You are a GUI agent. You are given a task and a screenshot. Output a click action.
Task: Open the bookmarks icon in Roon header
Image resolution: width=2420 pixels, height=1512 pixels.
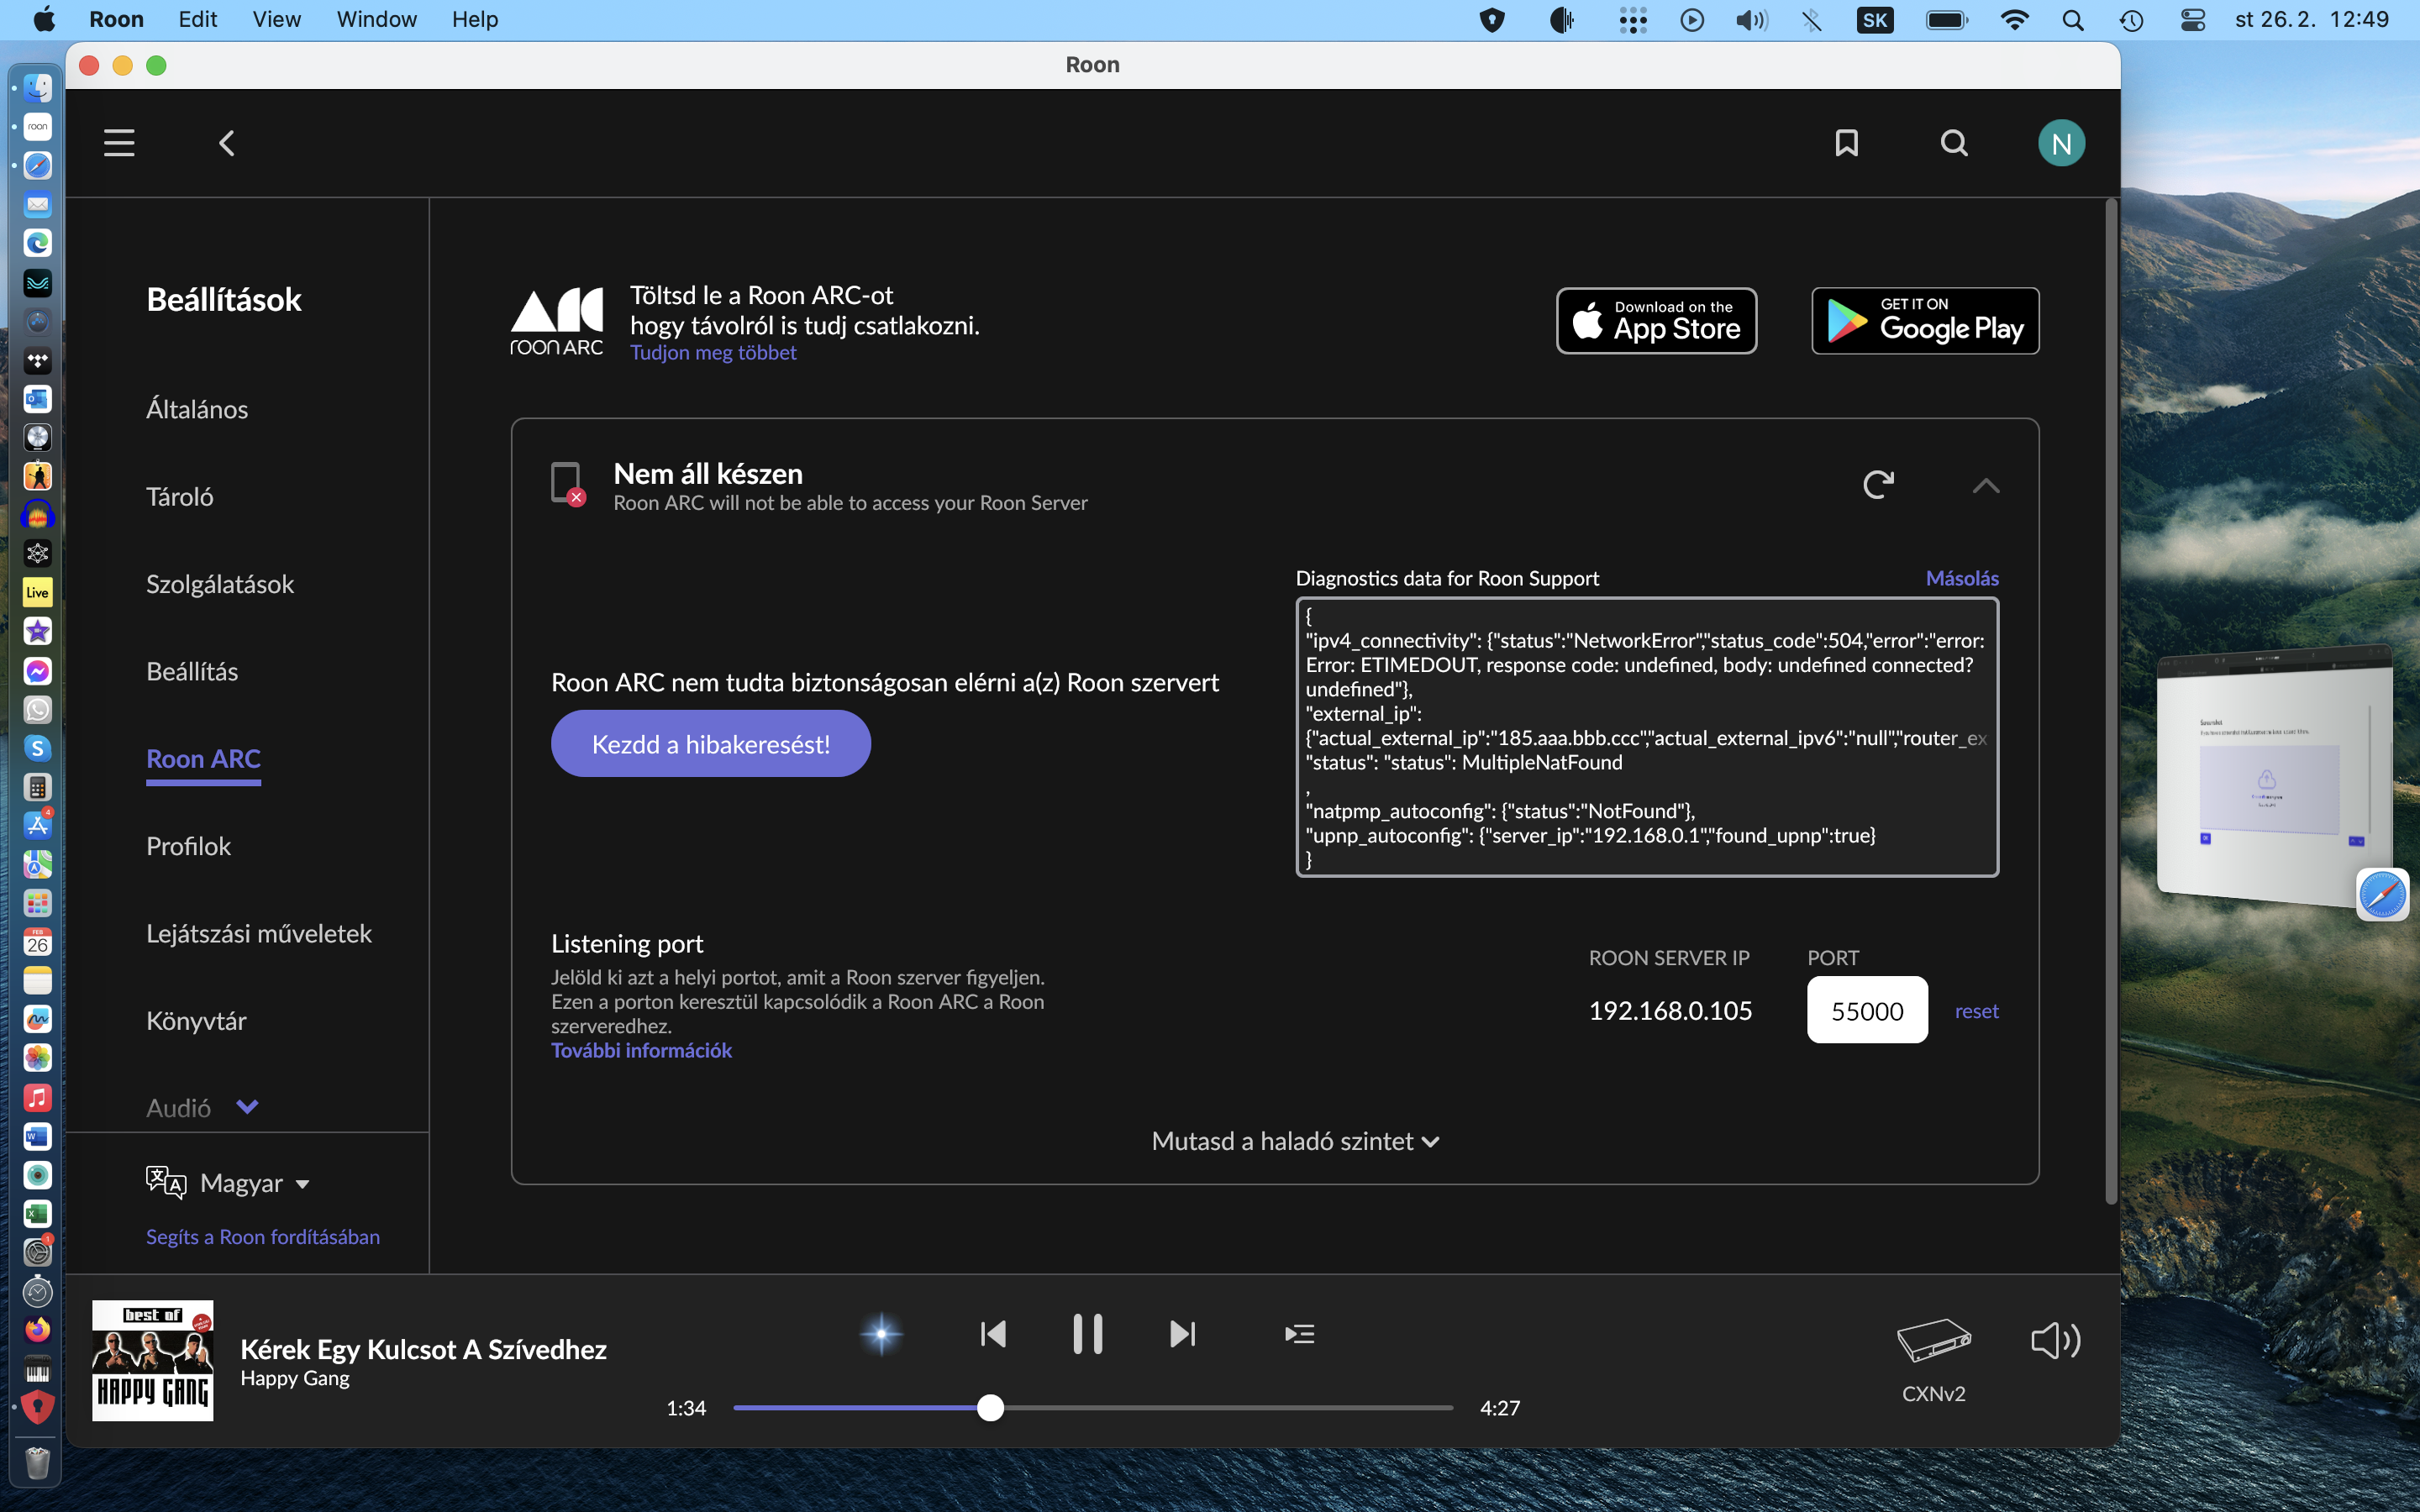tap(1846, 143)
